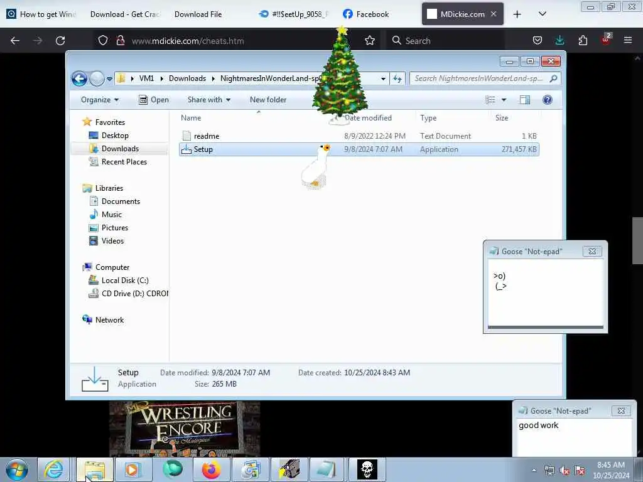643x482 pixels.
Task: Refresh the Explorer folder view
Action: [397, 78]
